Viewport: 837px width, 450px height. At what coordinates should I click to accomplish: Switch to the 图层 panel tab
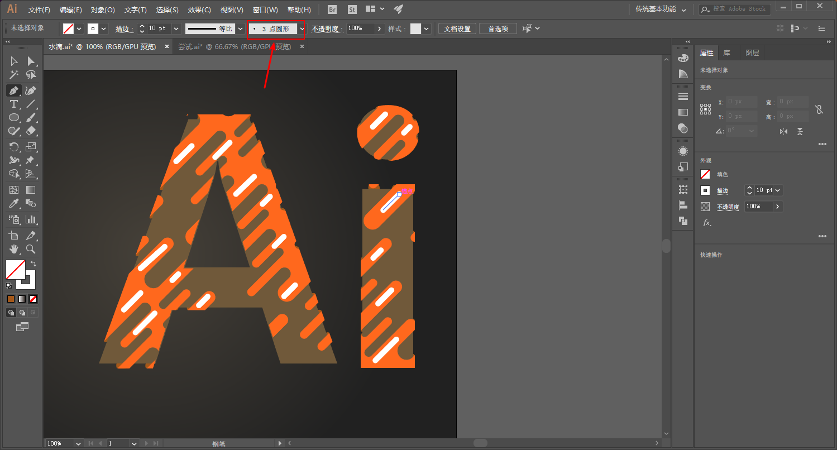tap(752, 53)
